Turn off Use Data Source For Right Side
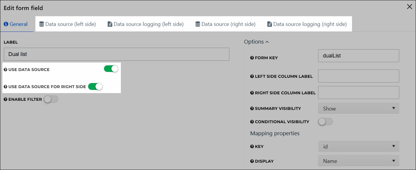The image size is (416, 170). click(x=95, y=87)
